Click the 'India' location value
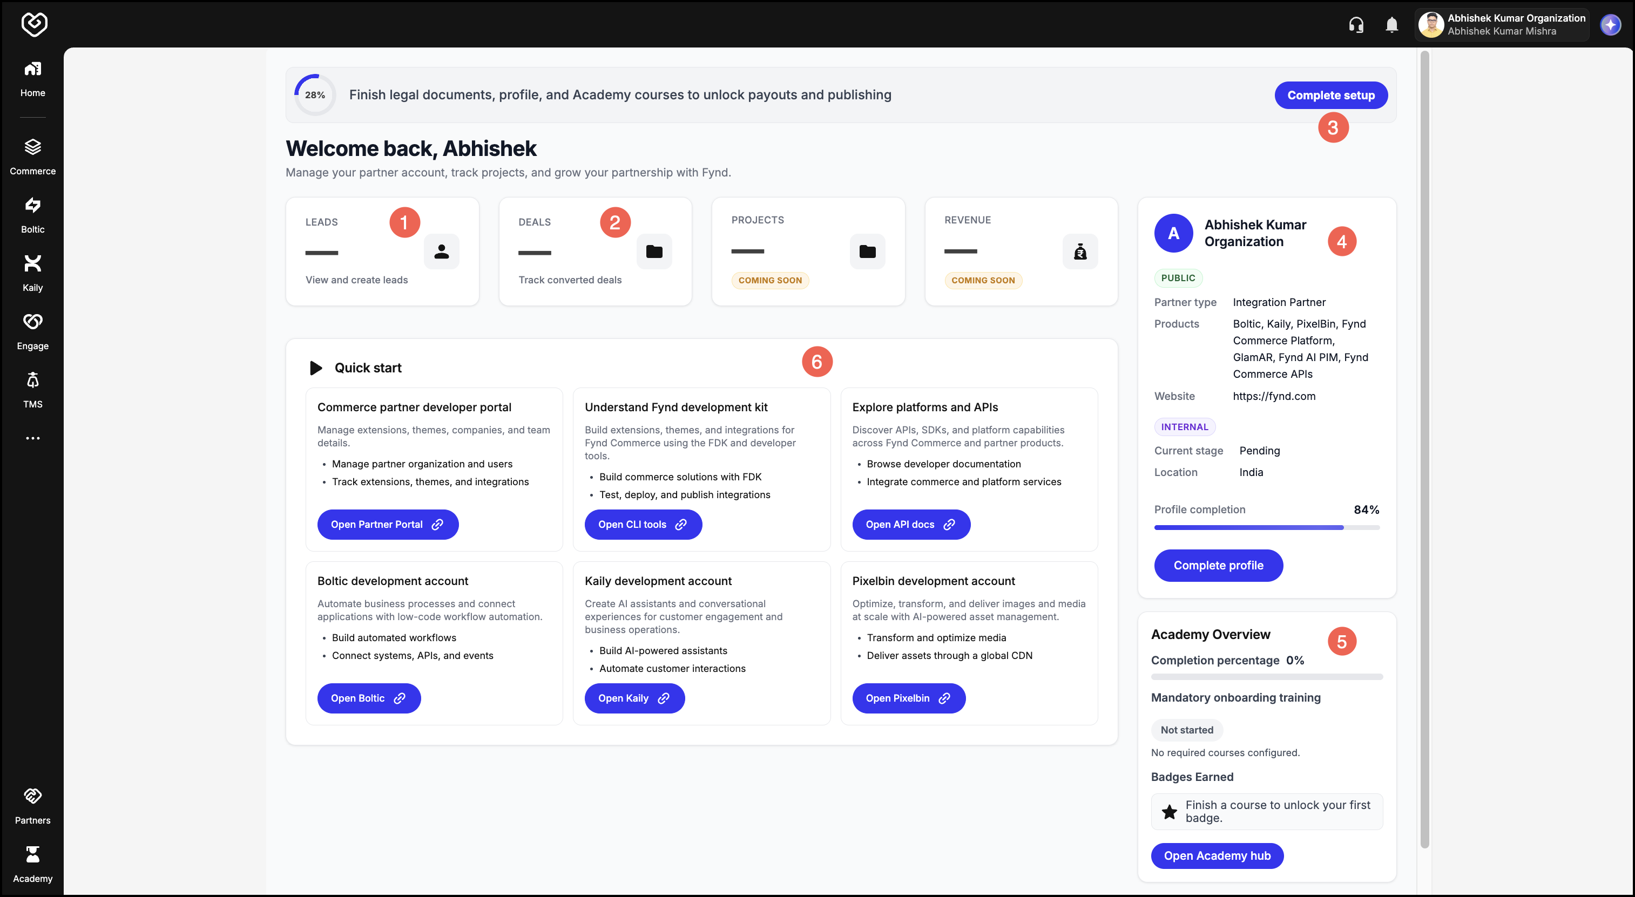 pos(1251,473)
